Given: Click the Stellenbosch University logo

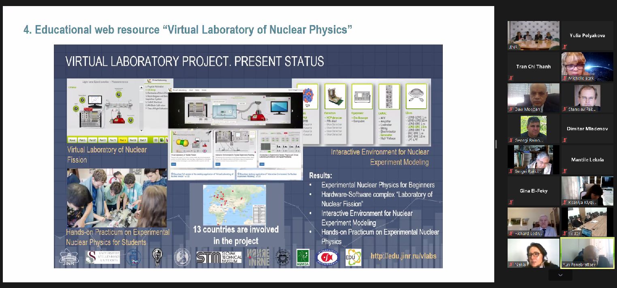Looking at the screenshot, I should point(102,257).
